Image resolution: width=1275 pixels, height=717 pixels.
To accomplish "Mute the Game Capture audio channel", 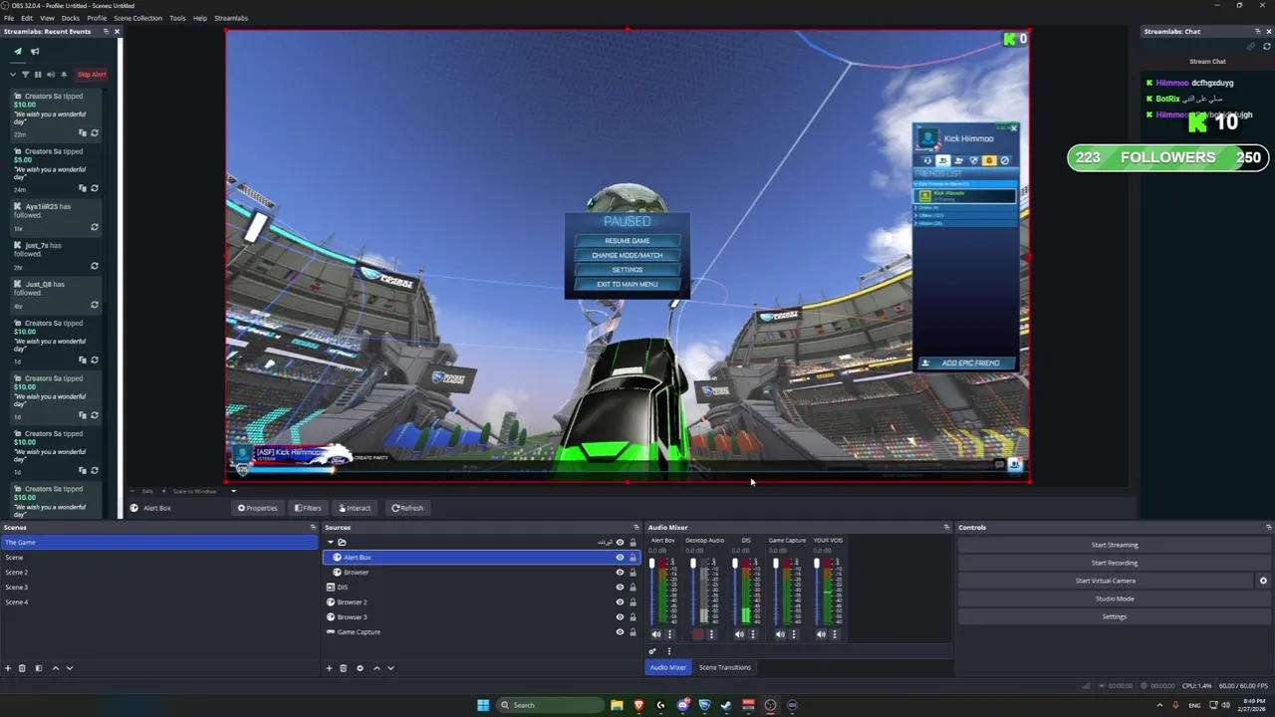I will pyautogui.click(x=780, y=634).
